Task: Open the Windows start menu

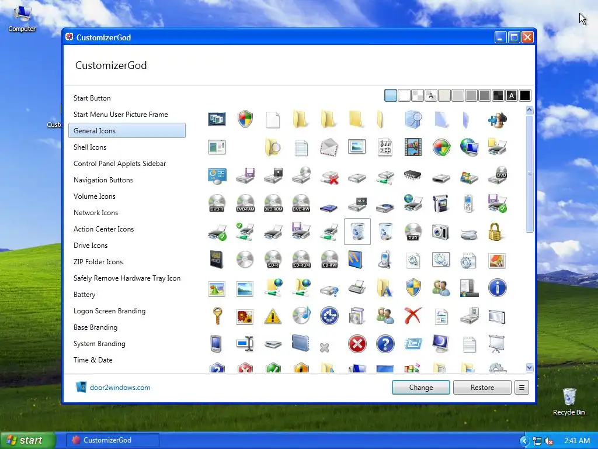Action: [28, 440]
